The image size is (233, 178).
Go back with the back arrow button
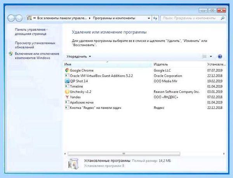coord(11,18)
